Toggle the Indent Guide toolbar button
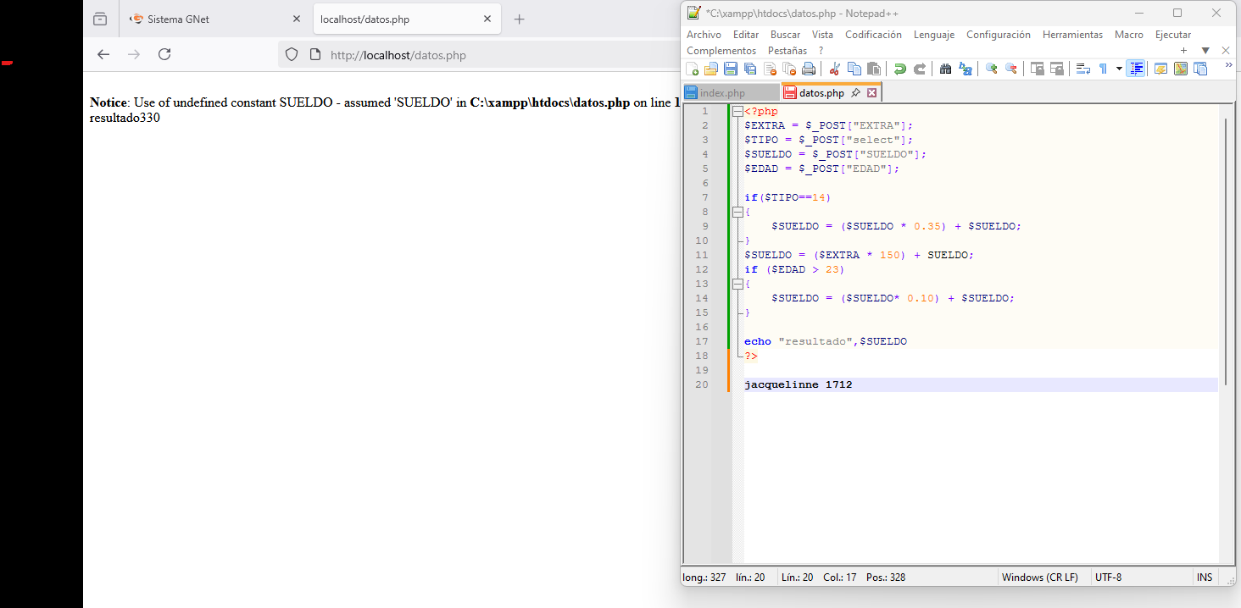Screen dimensions: 1241x608 click(1136, 69)
